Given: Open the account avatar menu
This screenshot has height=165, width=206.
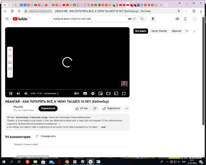Looking at the screenshot, I should click(194, 19).
